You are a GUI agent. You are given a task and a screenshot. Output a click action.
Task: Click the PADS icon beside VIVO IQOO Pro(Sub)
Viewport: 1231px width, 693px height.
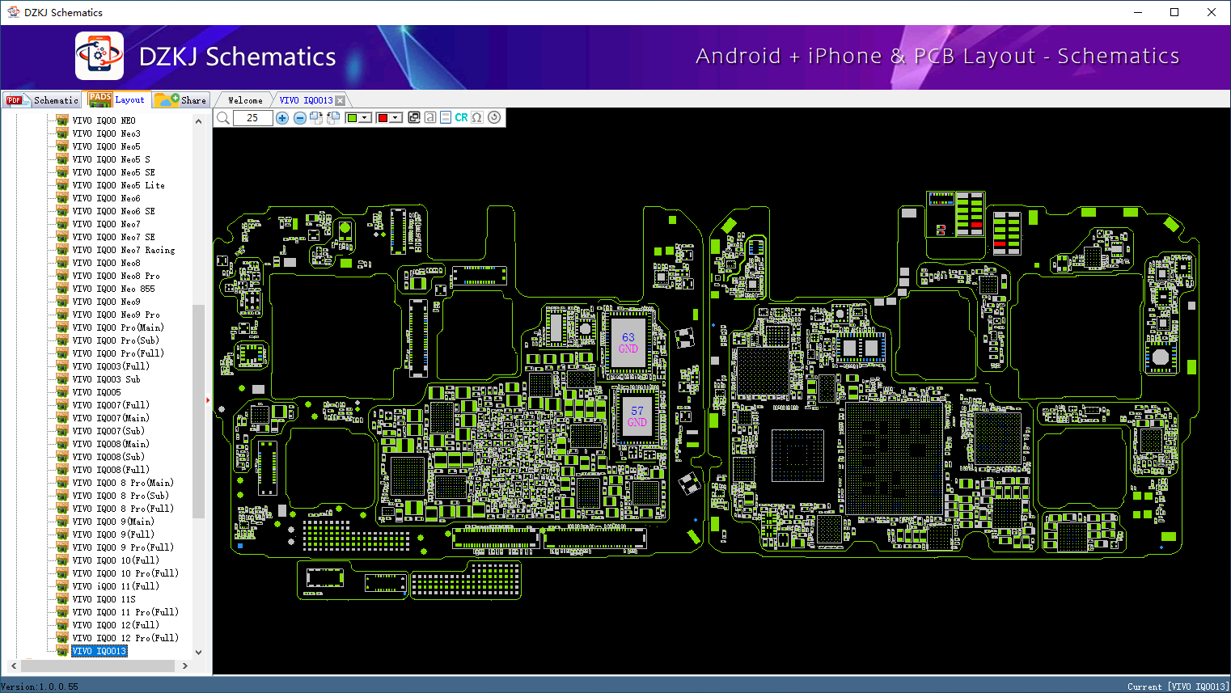[62, 340]
